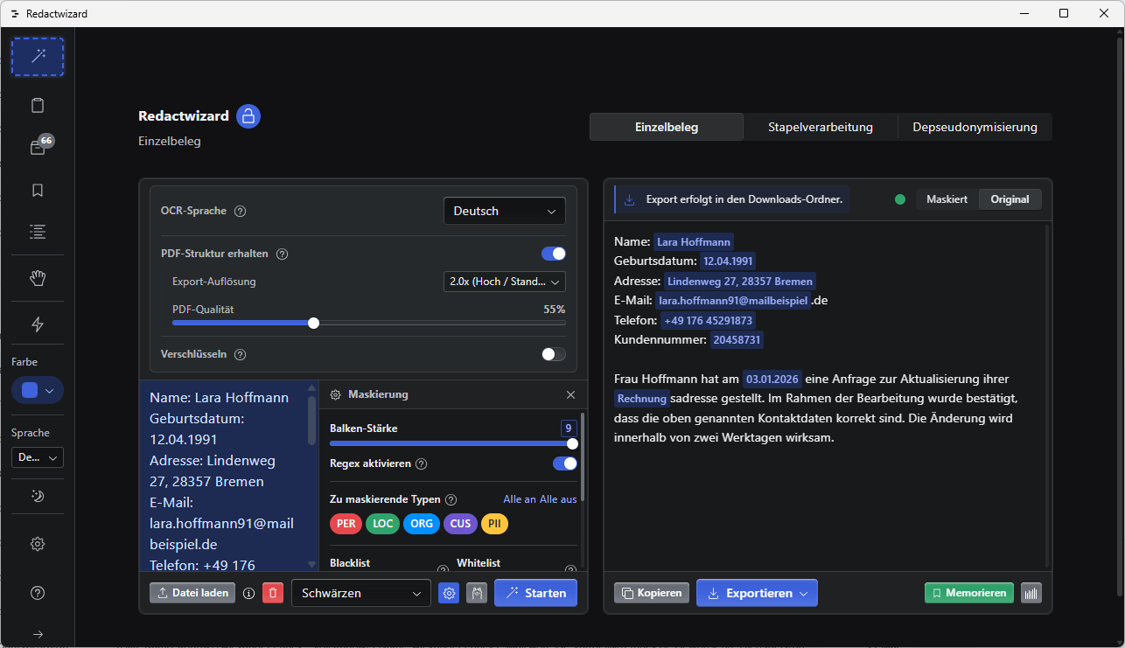Open settings gear in the left sidebar
This screenshot has width=1125, height=648.
tap(38, 544)
